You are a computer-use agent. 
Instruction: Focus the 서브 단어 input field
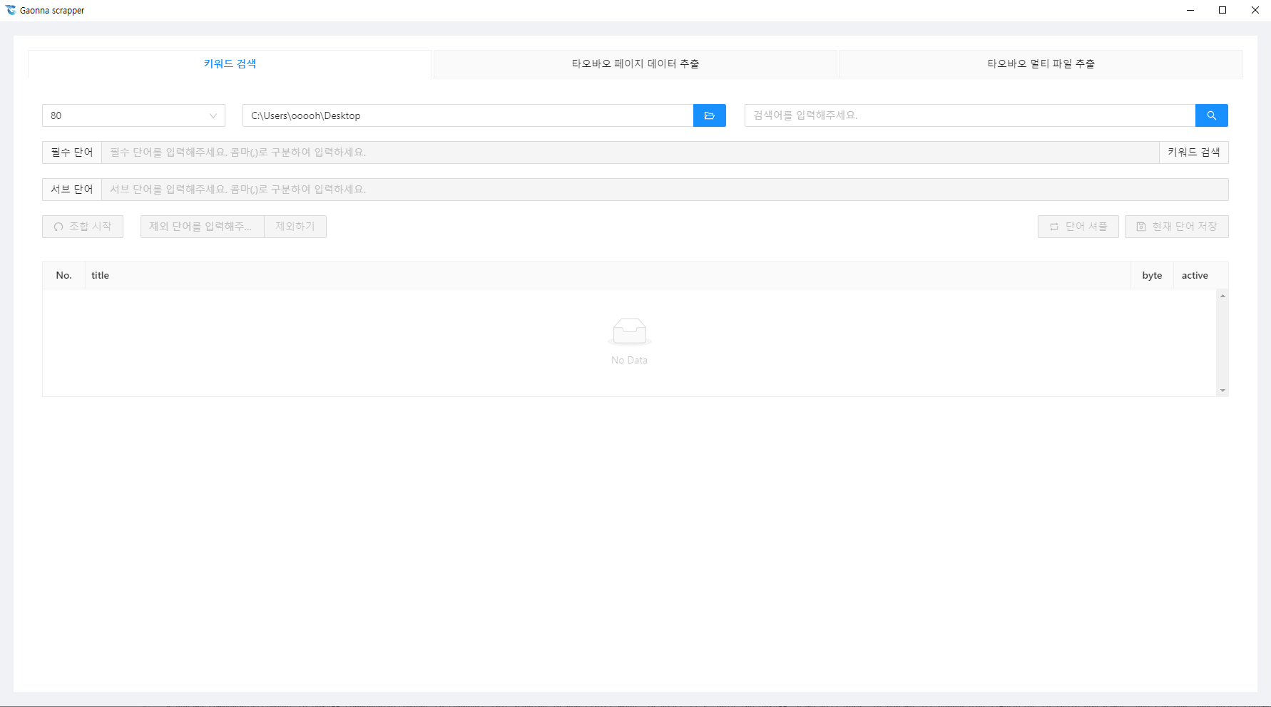[665, 190]
